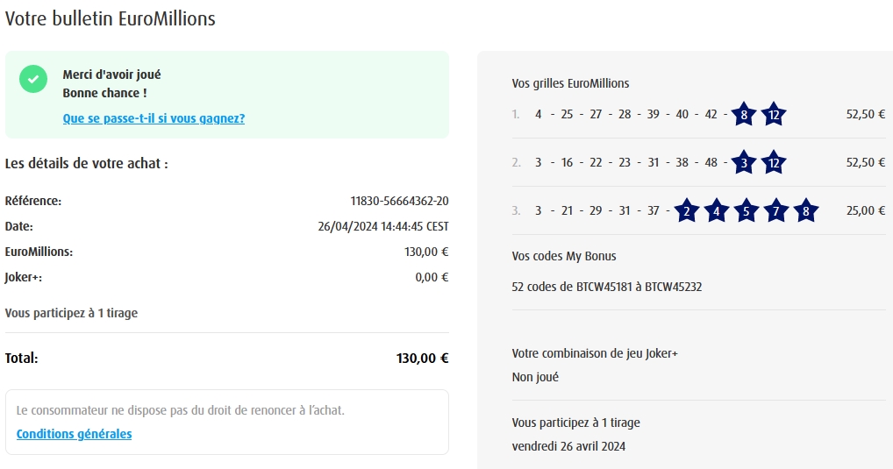Click the purchase date 26/04/2024 14:44:45 CEST
The height and width of the screenshot is (469, 893).
click(382, 226)
